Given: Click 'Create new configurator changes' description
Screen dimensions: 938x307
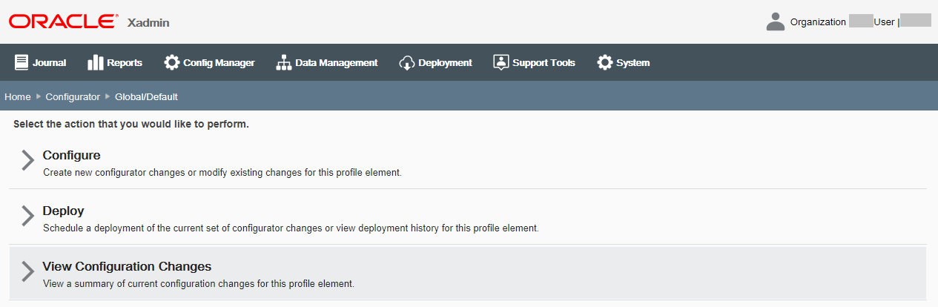Looking at the screenshot, I should (x=222, y=172).
